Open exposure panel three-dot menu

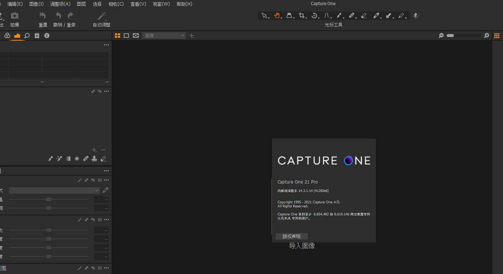[106, 220]
